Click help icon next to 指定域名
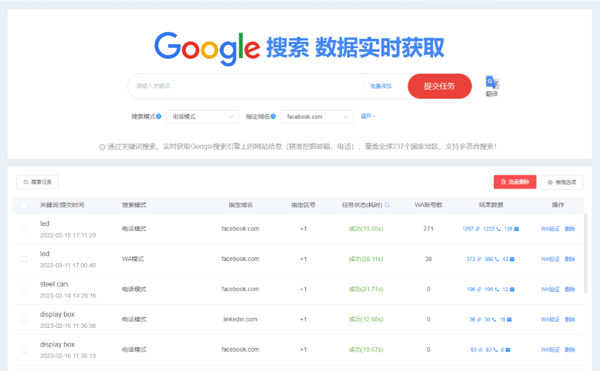 (274, 117)
